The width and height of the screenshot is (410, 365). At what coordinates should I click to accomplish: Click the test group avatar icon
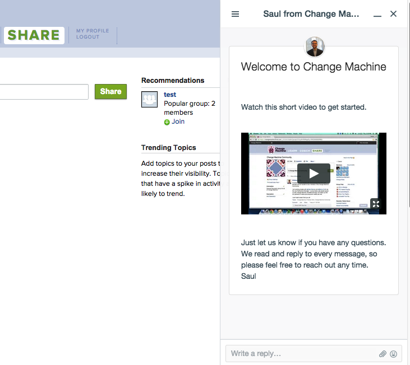point(149,99)
